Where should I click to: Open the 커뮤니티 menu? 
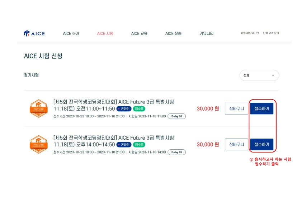pyautogui.click(x=206, y=34)
